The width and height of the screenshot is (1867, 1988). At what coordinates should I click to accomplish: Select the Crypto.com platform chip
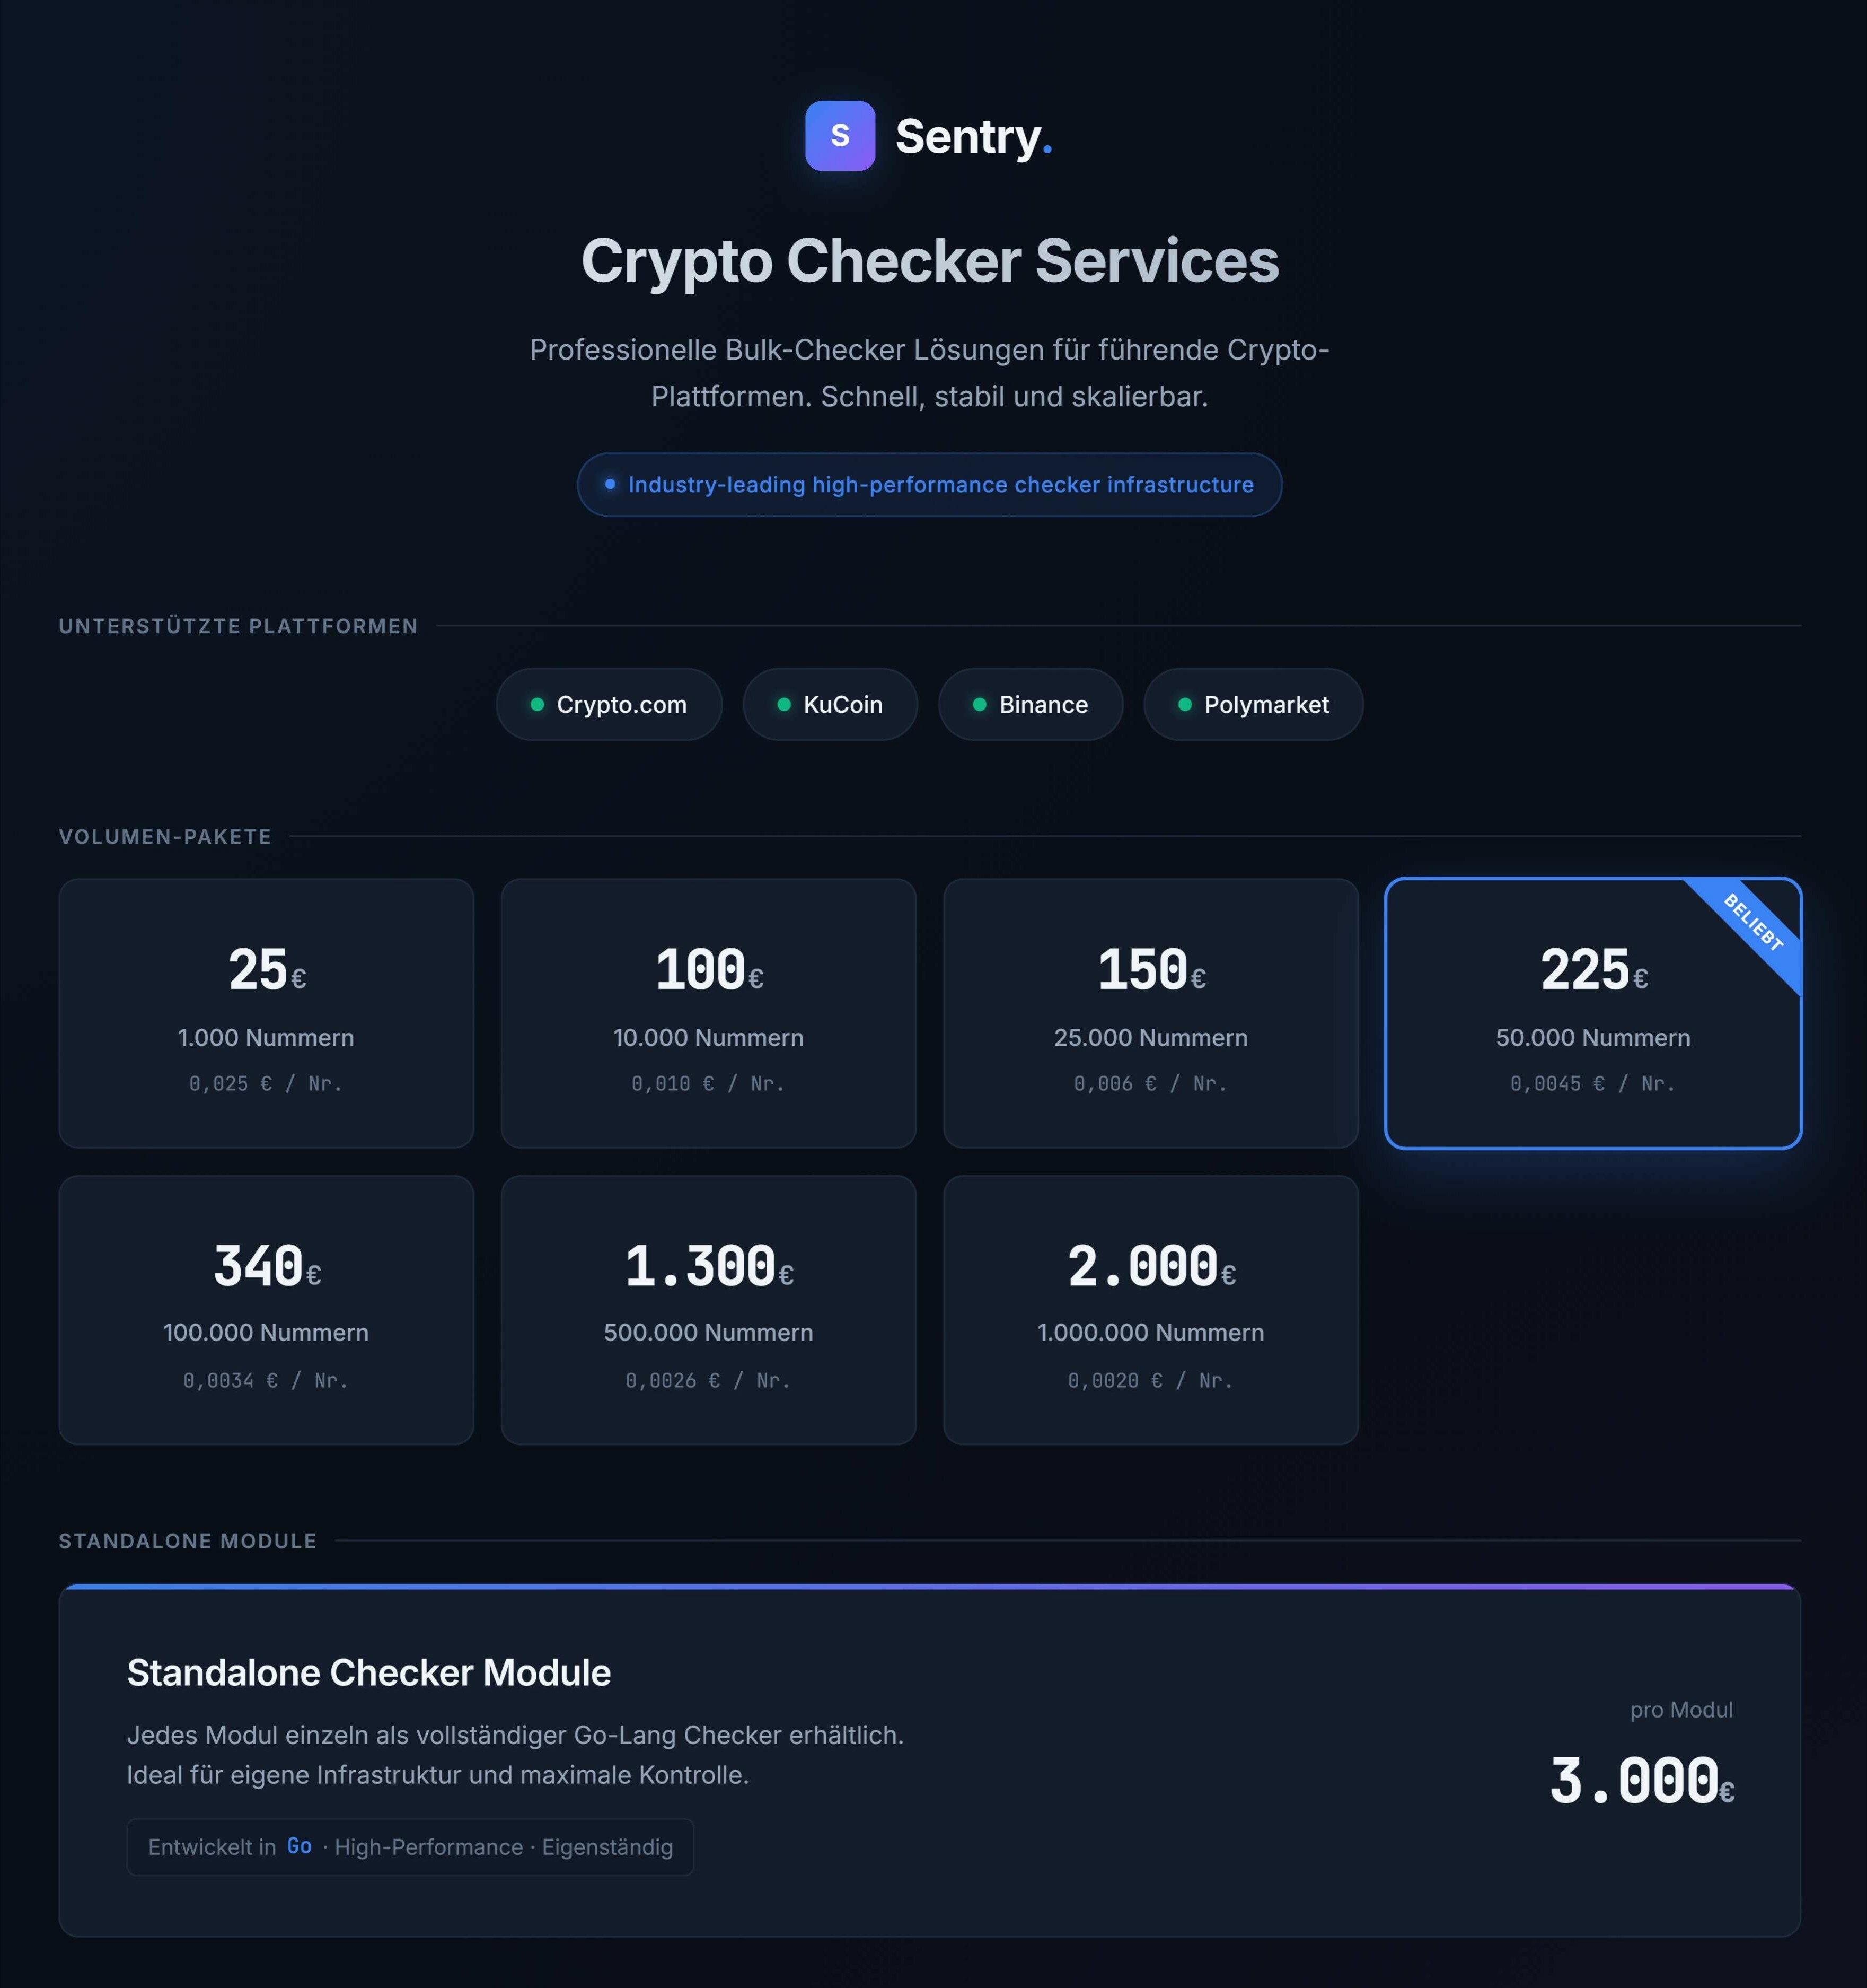[609, 704]
